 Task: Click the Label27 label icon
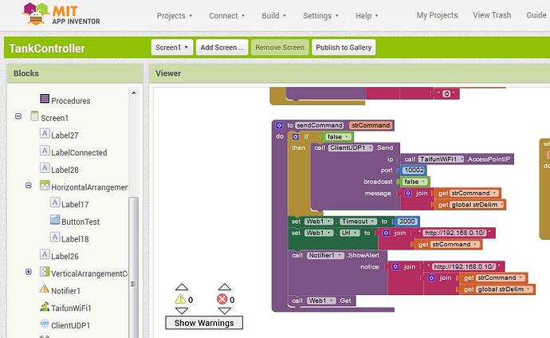coord(45,133)
